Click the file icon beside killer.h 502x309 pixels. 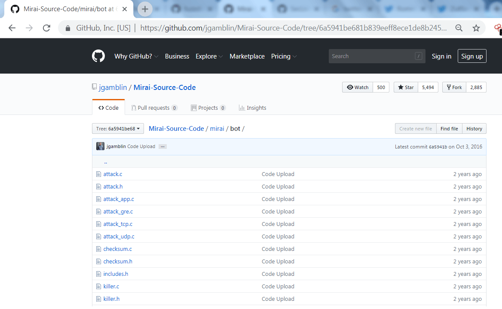[98, 299]
